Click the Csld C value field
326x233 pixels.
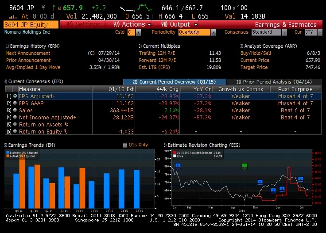pyautogui.click(x=131, y=32)
